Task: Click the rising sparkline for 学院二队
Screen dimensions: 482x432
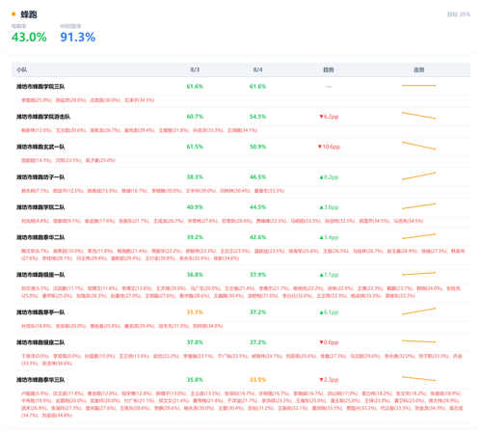Action: click(419, 206)
